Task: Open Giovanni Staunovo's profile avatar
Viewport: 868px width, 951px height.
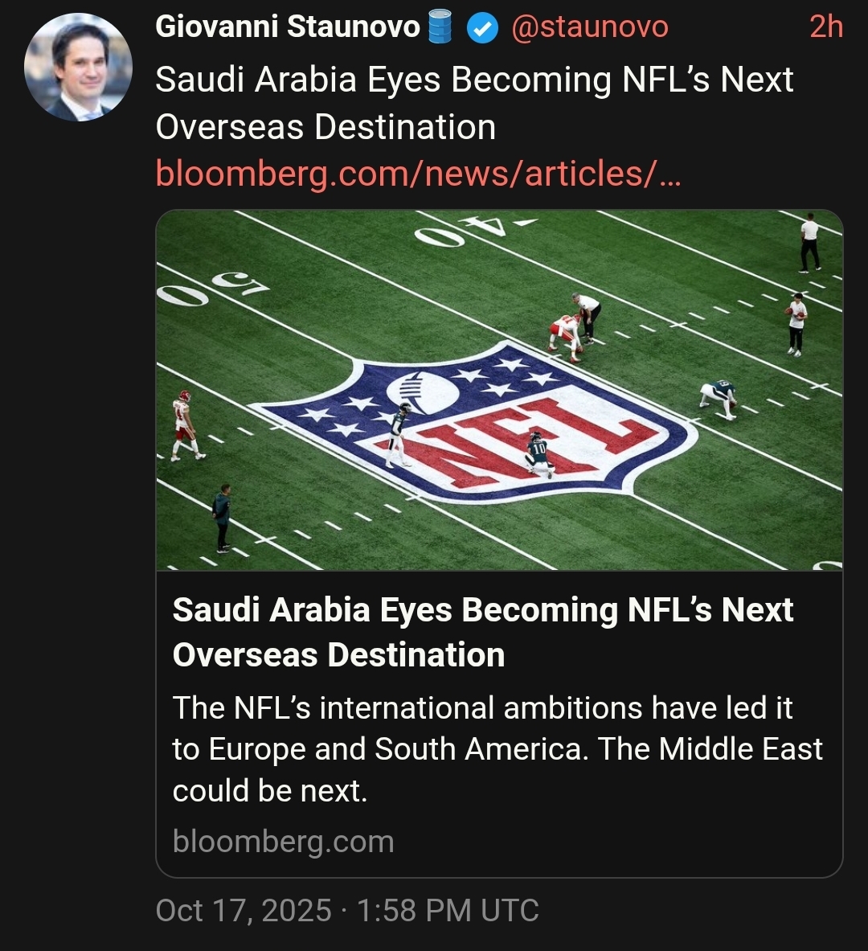Action: tap(78, 68)
